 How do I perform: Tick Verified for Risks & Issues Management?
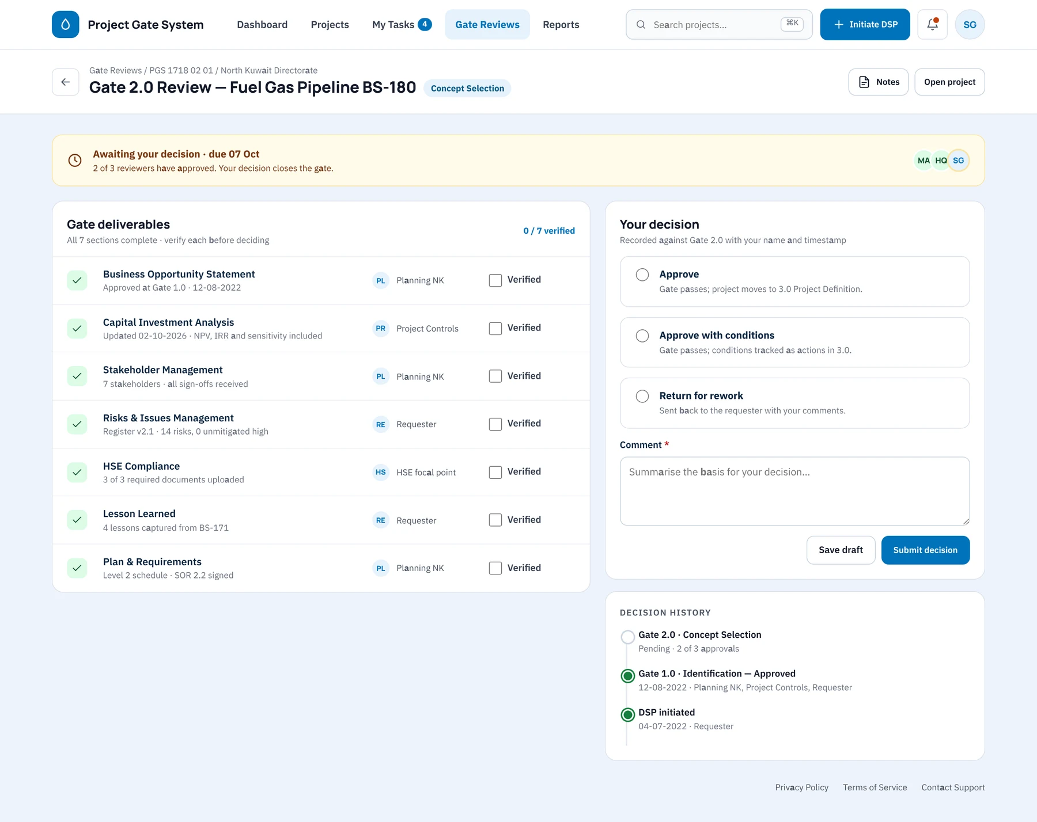(x=495, y=424)
